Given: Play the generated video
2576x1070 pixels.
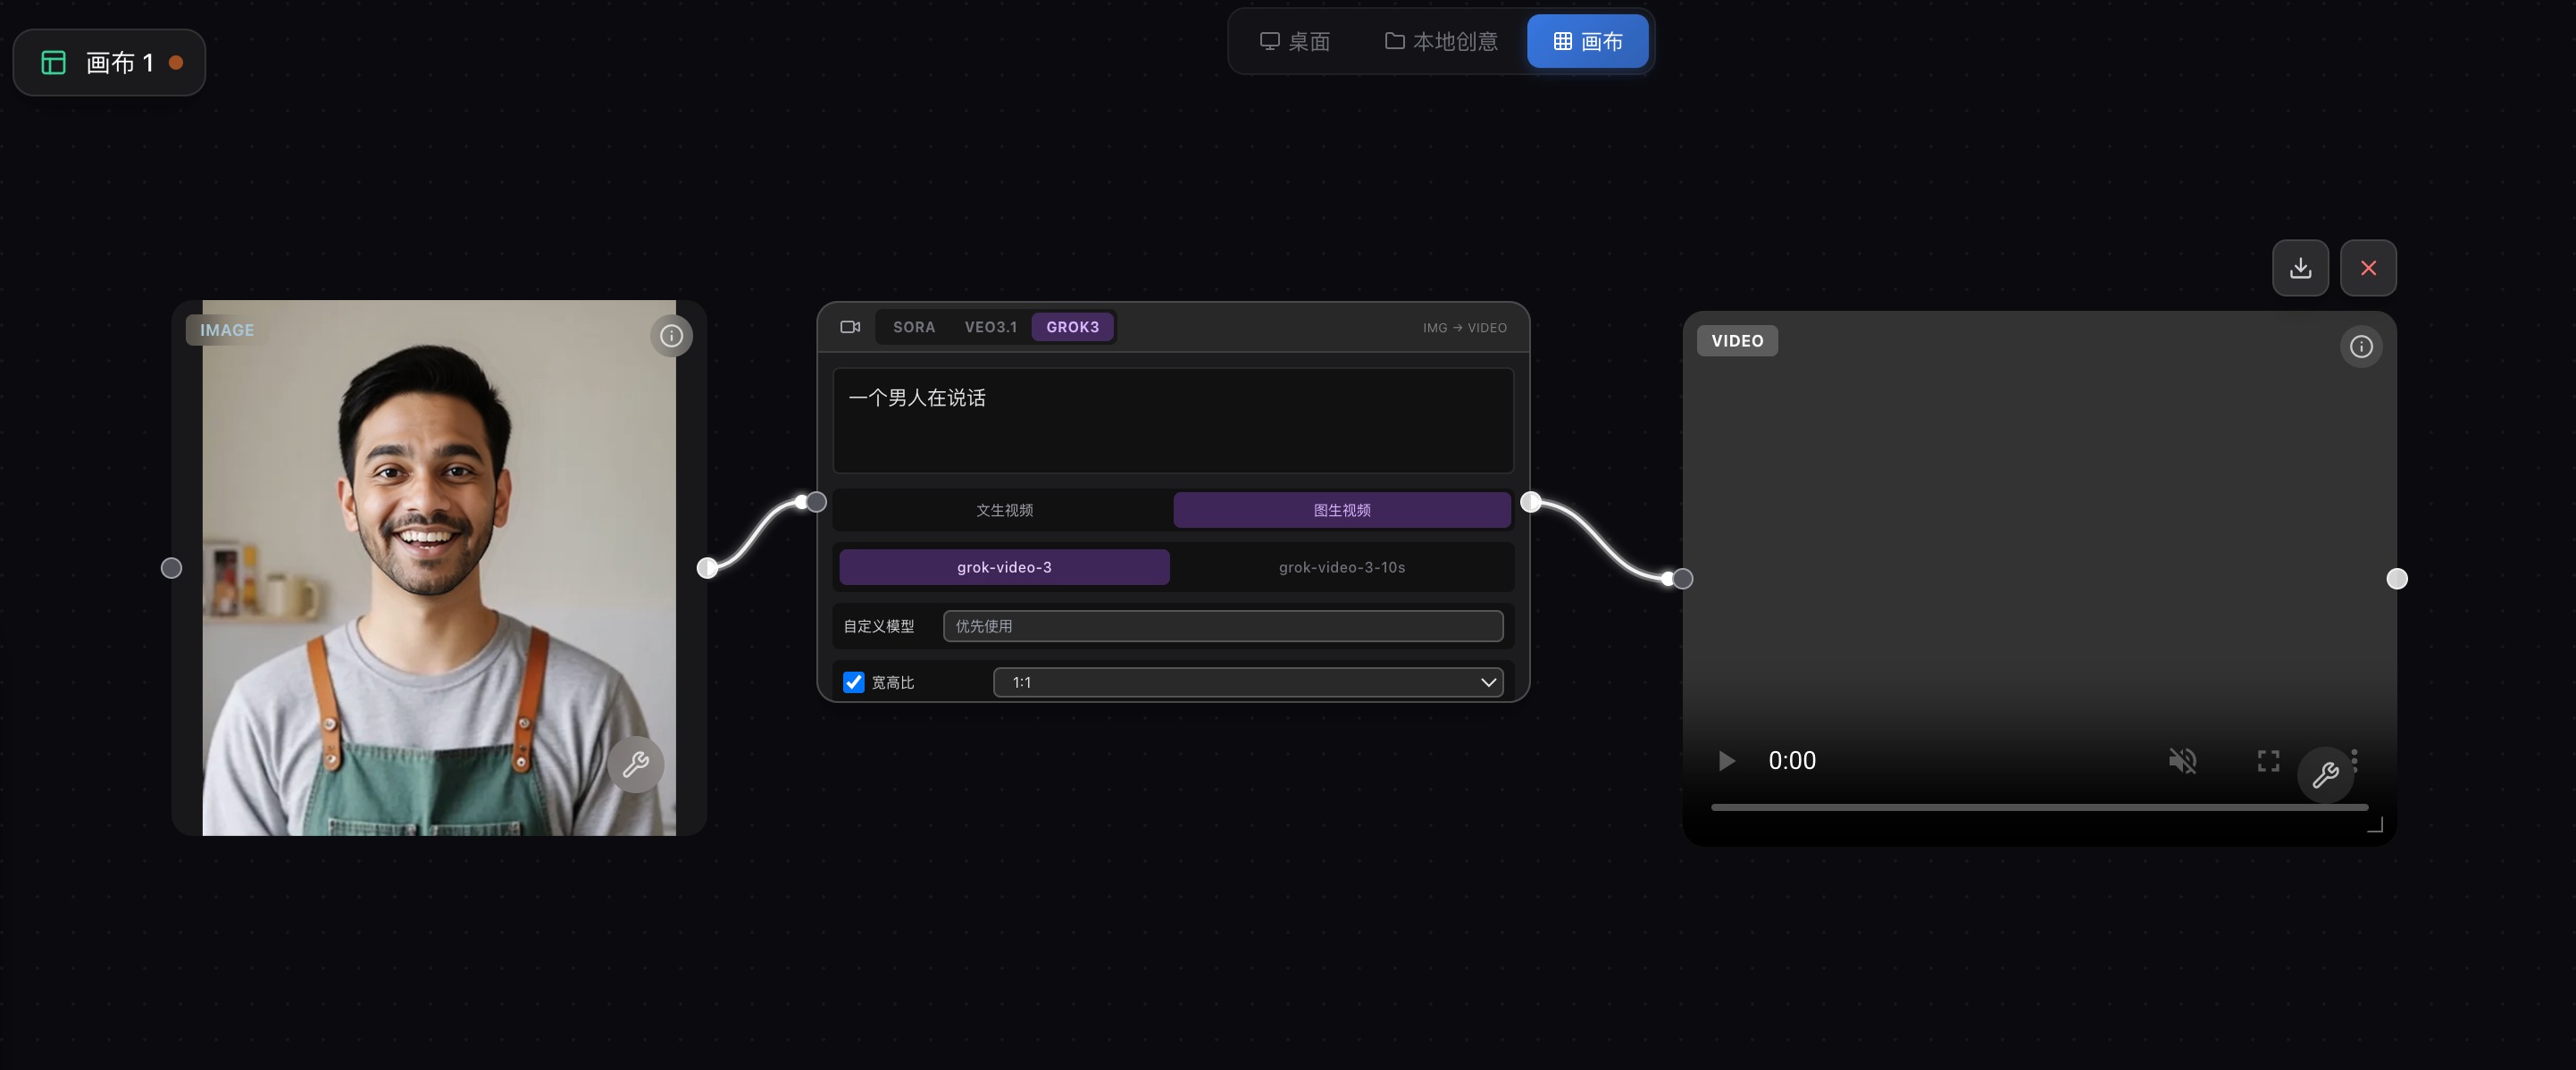Looking at the screenshot, I should 1726,761.
